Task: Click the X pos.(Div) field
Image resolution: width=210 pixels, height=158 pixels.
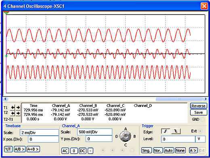Action: [43, 139]
